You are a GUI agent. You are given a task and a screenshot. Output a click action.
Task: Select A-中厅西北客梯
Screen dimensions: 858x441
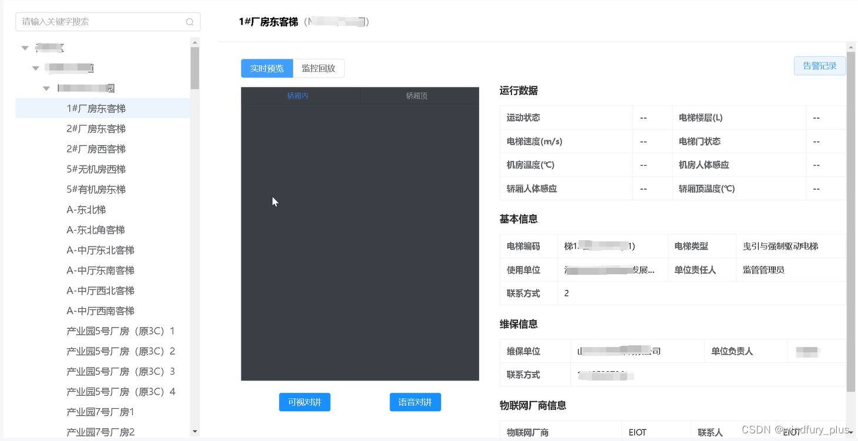click(100, 291)
